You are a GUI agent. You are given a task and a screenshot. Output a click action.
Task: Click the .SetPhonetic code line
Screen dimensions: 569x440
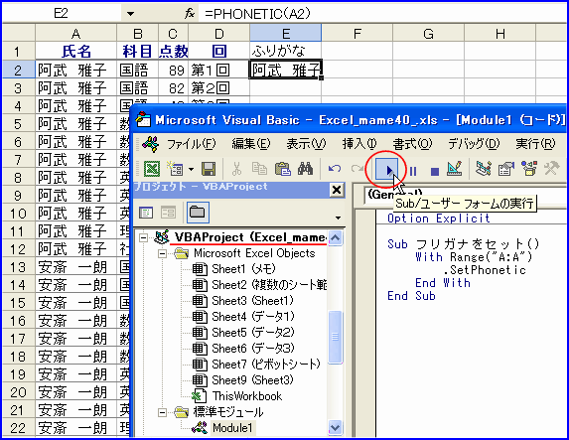[484, 270]
